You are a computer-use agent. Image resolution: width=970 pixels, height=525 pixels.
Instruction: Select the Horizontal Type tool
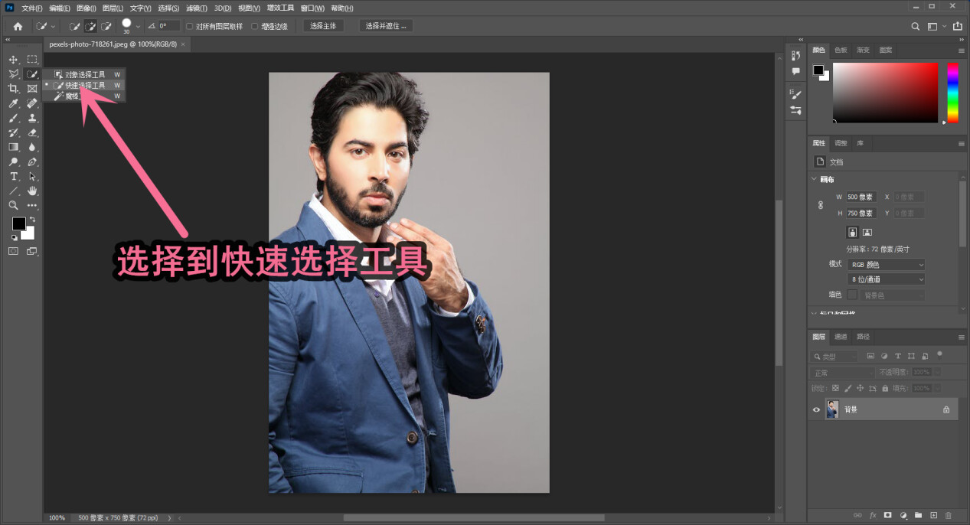click(x=13, y=176)
